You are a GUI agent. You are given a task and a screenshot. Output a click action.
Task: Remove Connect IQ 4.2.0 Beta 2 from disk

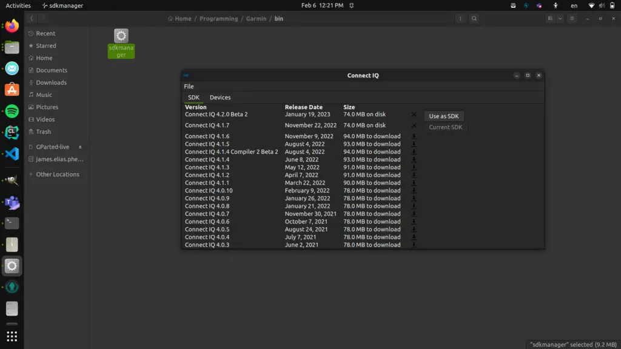(x=414, y=115)
